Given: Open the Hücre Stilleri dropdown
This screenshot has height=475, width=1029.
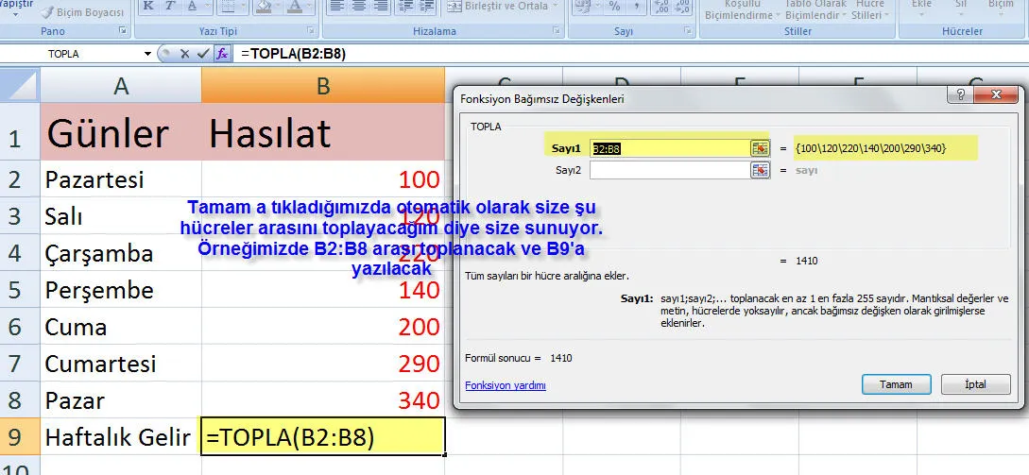Looking at the screenshot, I should [x=866, y=9].
